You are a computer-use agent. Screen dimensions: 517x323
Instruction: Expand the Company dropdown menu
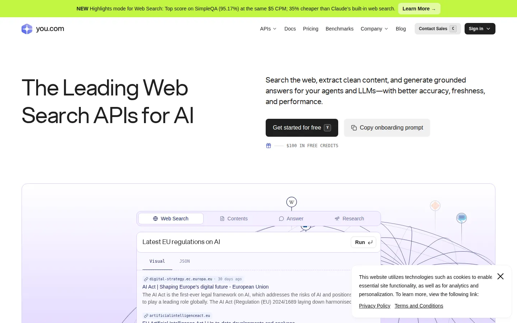click(x=374, y=29)
